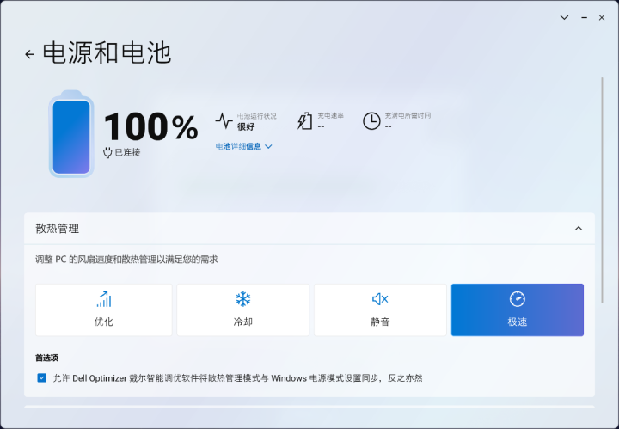Click the plug icon next to 已连接
The height and width of the screenshot is (429, 619).
107,152
